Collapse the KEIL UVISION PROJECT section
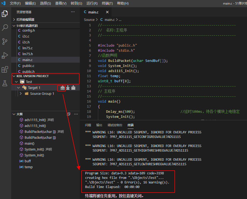247x199 pixels. point(14,76)
